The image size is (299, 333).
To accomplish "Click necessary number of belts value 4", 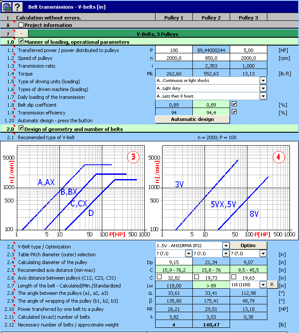I will coord(174,325).
